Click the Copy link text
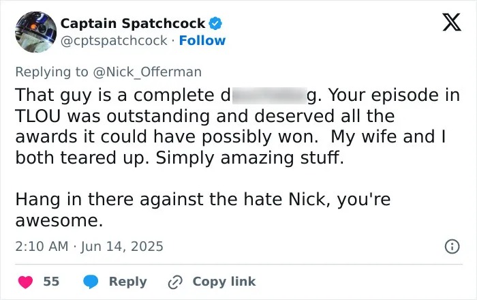477x300 pixels. [x=224, y=282]
